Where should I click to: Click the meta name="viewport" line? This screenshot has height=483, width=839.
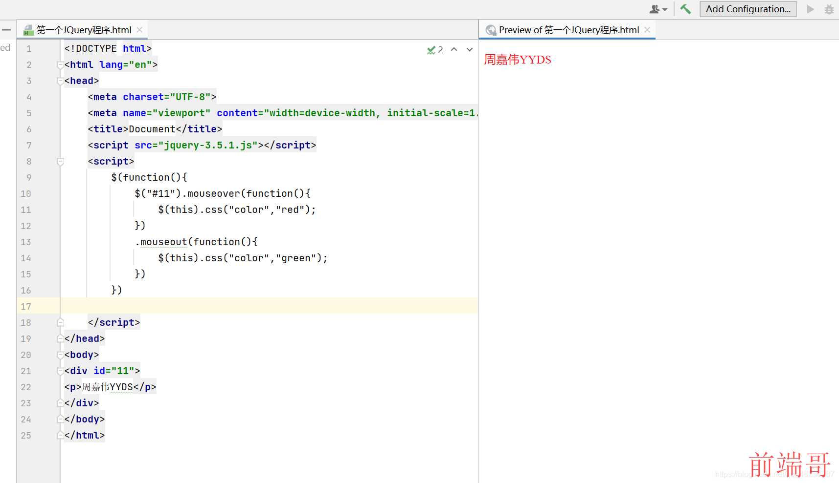pyautogui.click(x=283, y=113)
